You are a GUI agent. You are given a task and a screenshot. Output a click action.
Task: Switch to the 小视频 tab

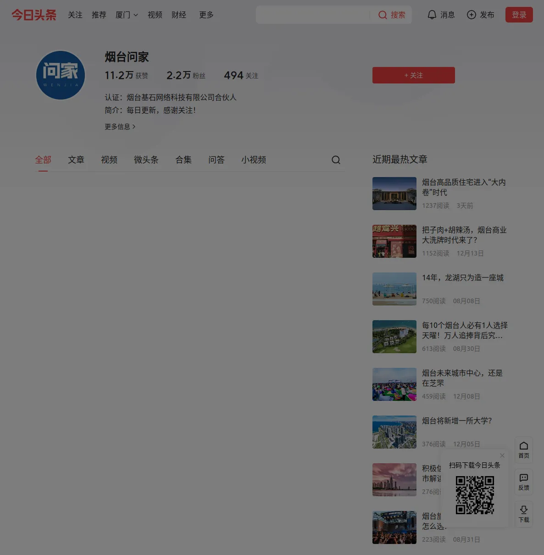[x=254, y=160]
